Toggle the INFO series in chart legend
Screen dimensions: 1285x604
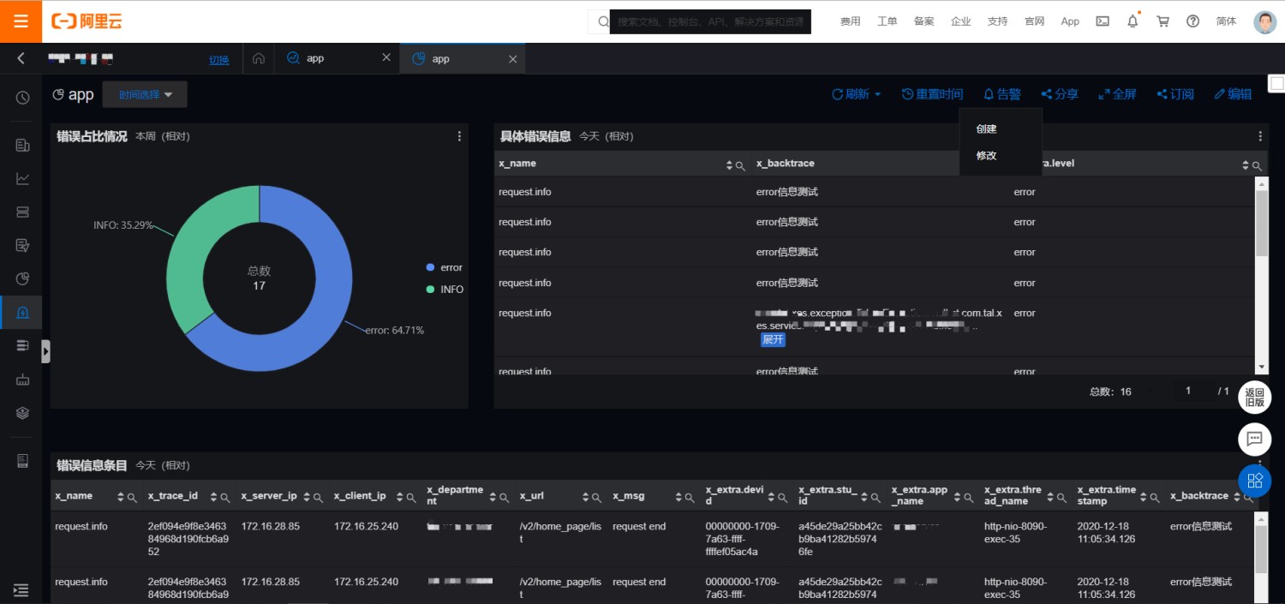445,290
